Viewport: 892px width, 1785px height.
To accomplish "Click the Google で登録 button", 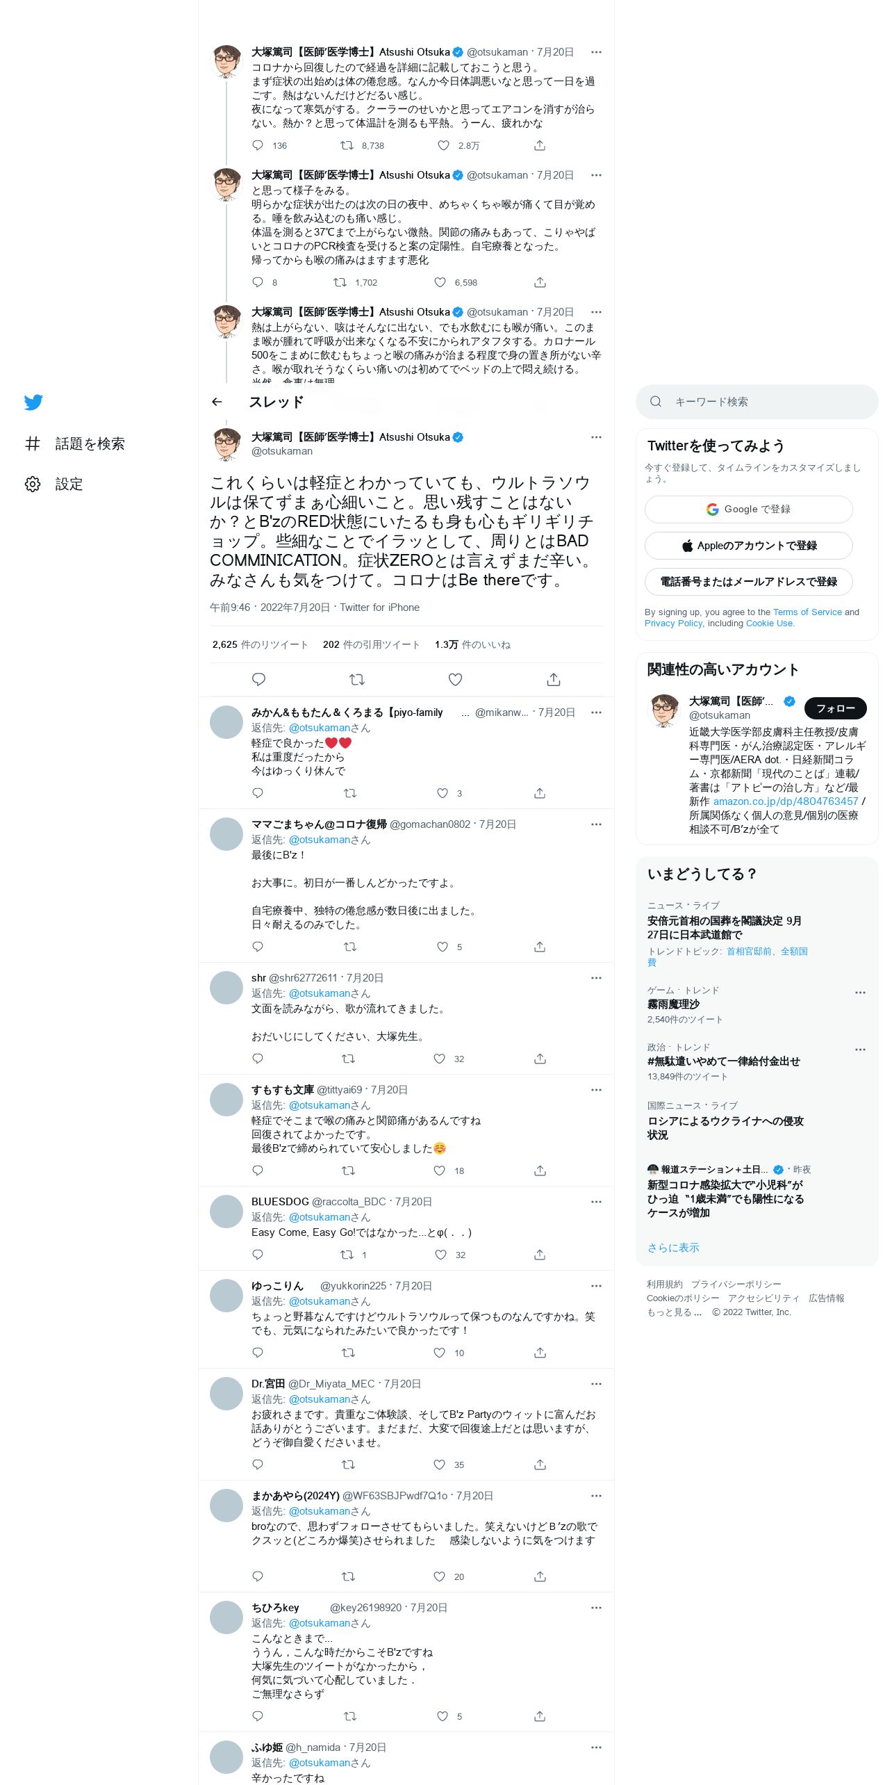I will click(749, 510).
